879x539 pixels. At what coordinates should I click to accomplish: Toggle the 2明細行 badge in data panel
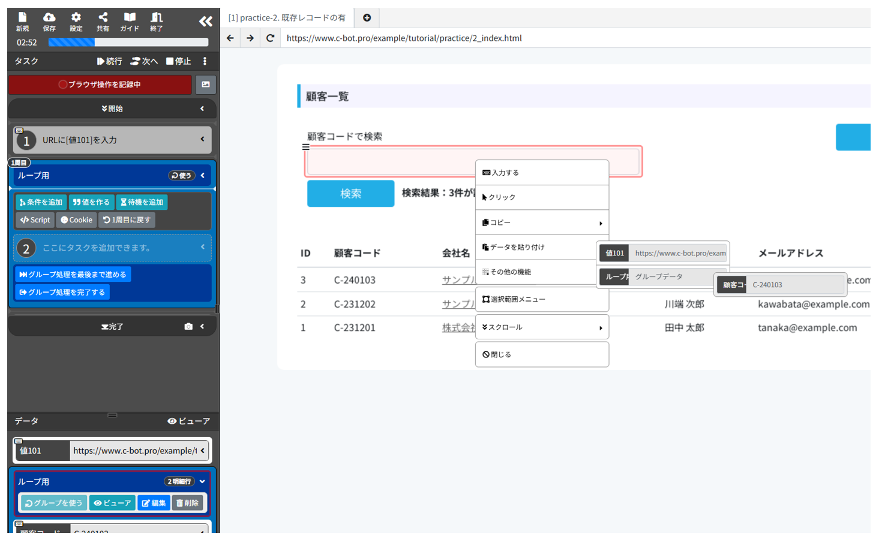(x=179, y=481)
